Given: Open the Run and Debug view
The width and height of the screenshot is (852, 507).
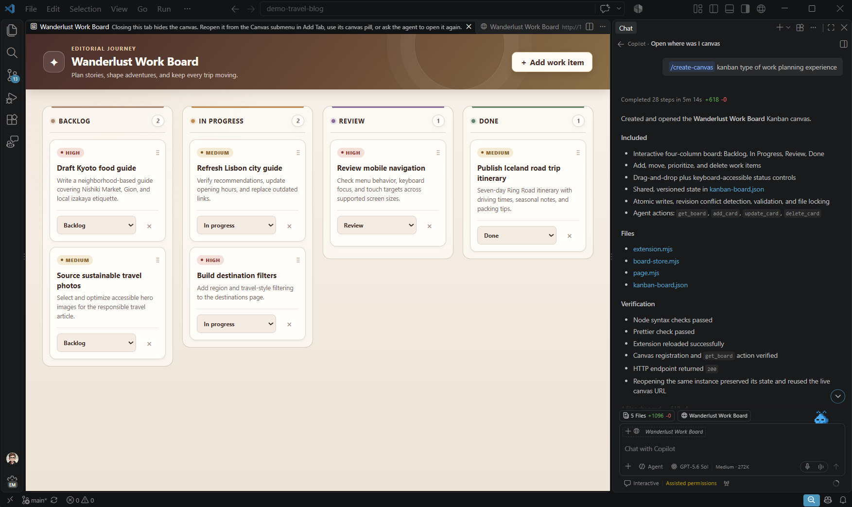Looking at the screenshot, I should [12, 98].
